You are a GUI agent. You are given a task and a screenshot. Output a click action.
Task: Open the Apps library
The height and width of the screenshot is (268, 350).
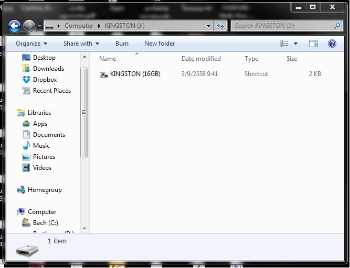pos(40,124)
